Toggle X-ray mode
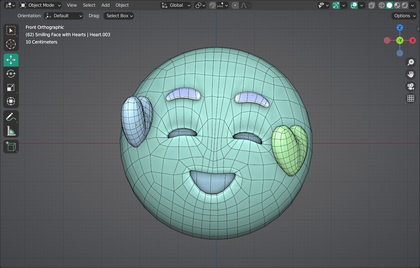 click(372, 5)
